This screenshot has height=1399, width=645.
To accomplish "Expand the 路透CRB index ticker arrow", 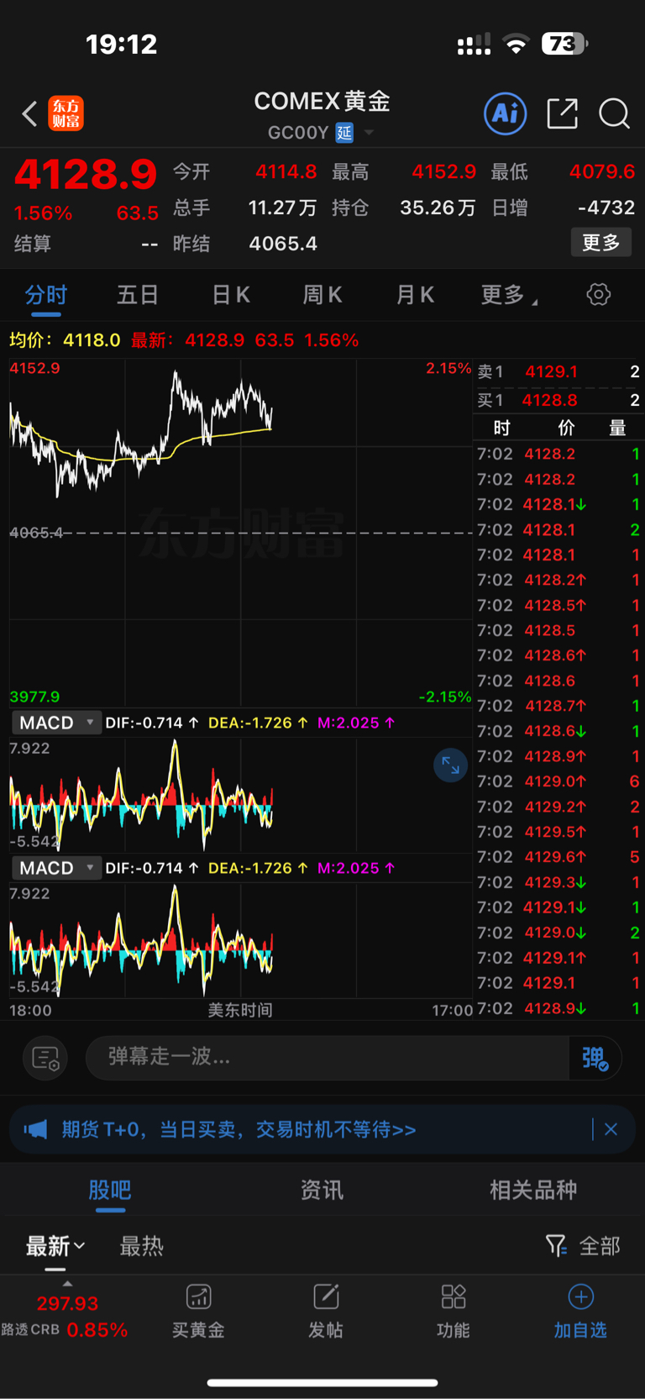I will [67, 1284].
